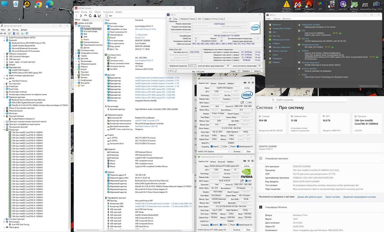Screen dimensions: 384x232
Task: Open the hamburger menu in the Intel GPU-Z window
Action: (x=253, y=83)
